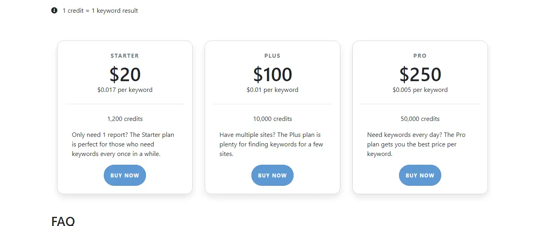Viewport: 545px width, 226px height.
Task: Click the FAQ section heading
Action: pos(63,221)
